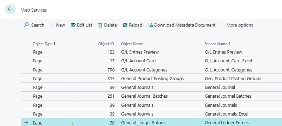The image size is (282, 126).
Task: Click the New plus icon
Action: pos(52,25)
